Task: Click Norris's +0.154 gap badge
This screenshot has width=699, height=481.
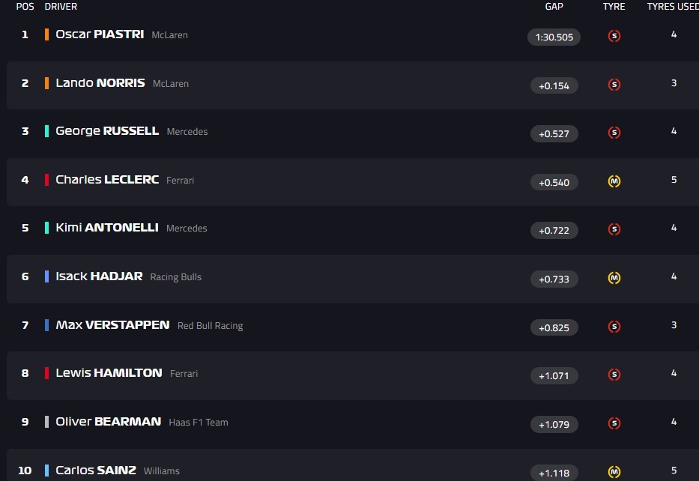Action: [554, 85]
